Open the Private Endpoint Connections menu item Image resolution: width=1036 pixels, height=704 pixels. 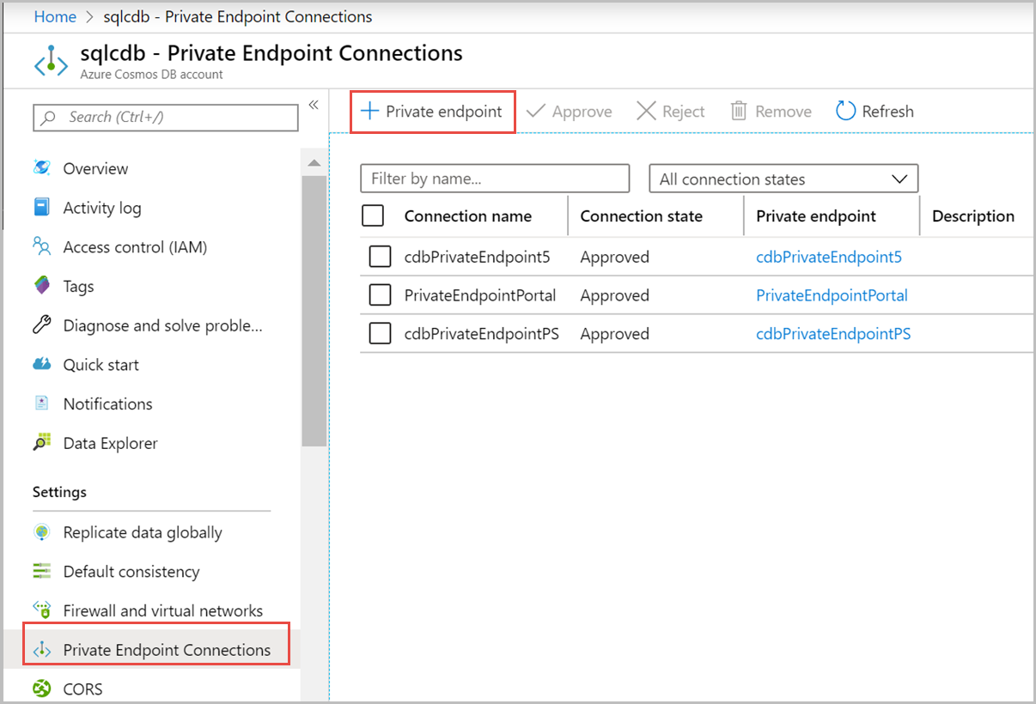[167, 650]
